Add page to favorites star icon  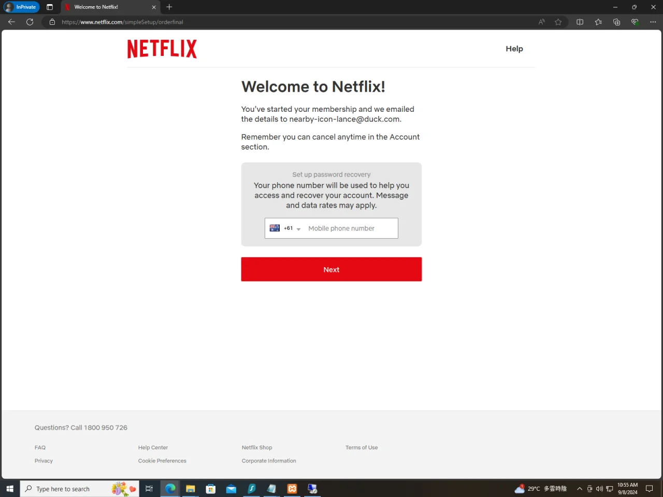[x=558, y=22]
